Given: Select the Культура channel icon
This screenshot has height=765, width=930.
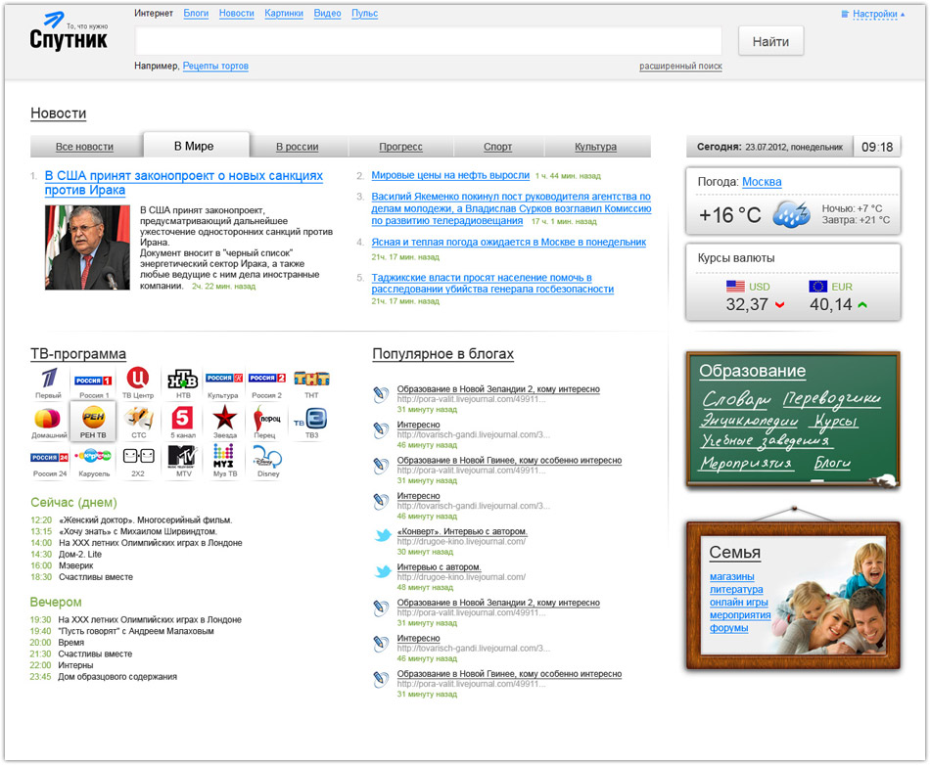Looking at the screenshot, I should coord(223,378).
